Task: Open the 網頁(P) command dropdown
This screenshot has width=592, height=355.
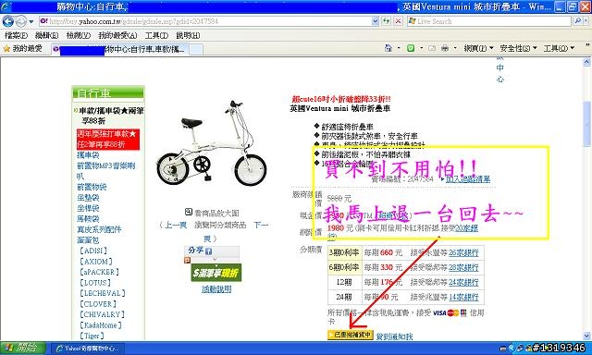Action: (478, 48)
